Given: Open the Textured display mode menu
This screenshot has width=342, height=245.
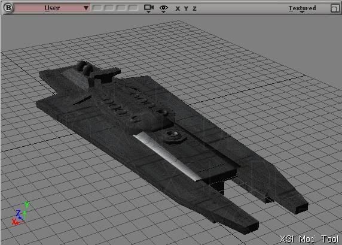Looking at the screenshot, I should [302, 8].
